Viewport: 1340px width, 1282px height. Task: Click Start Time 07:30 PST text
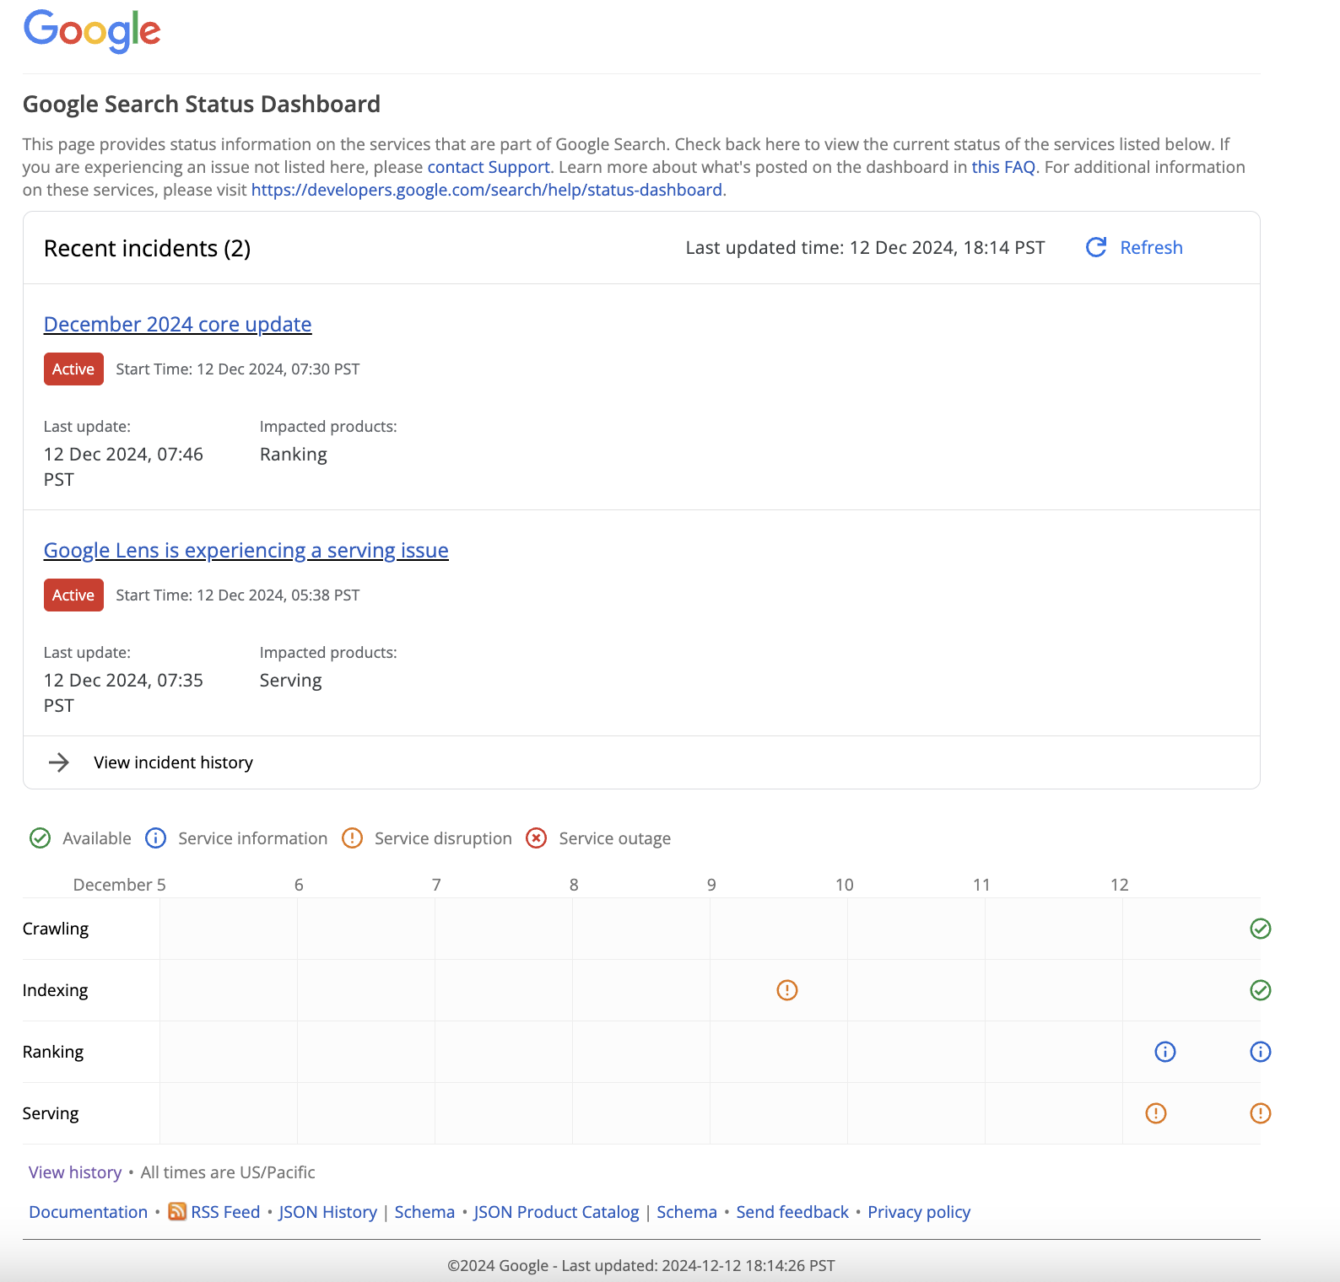[238, 369]
